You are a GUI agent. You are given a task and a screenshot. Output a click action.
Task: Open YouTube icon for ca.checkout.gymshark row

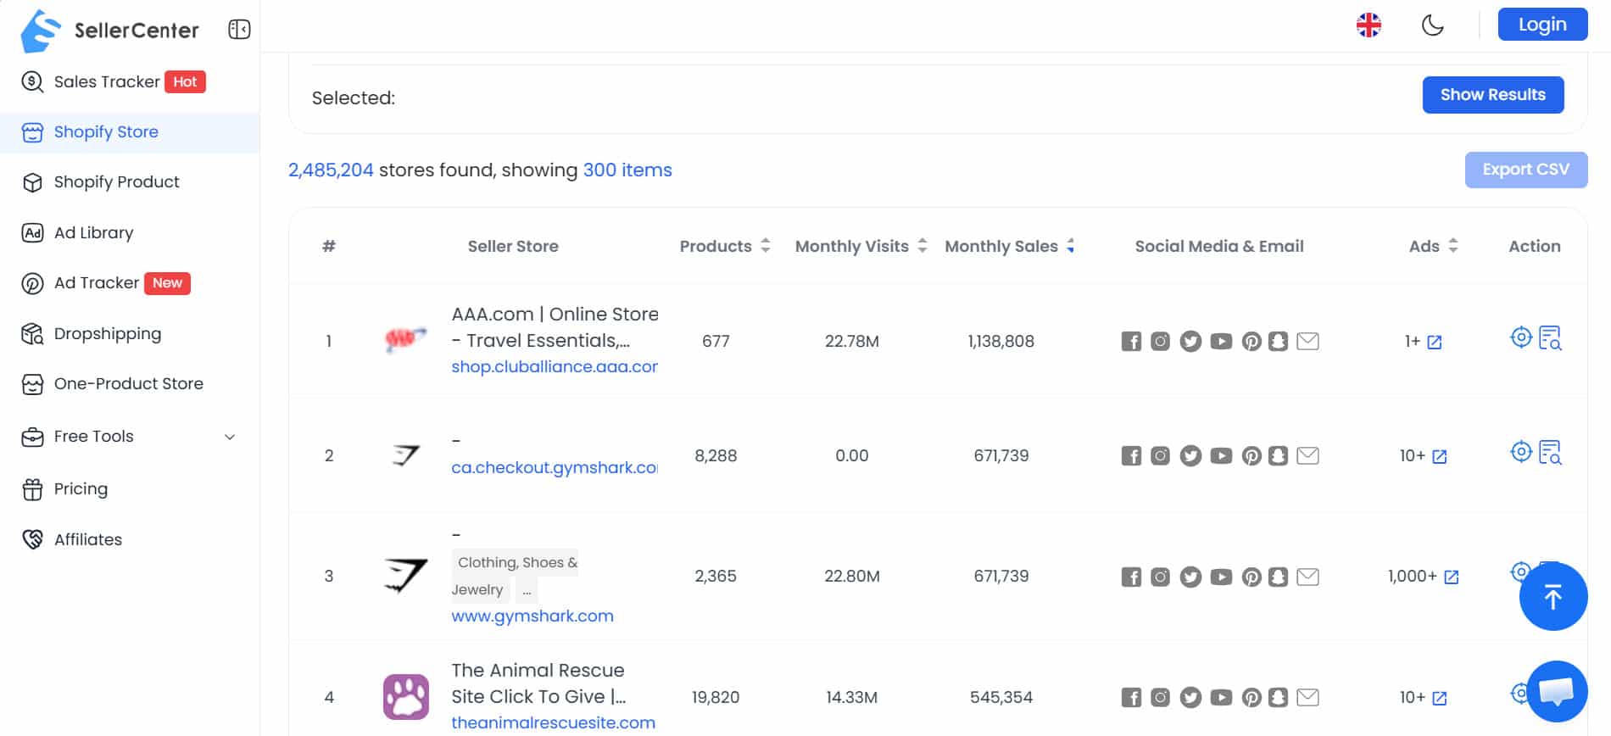[1221, 456]
